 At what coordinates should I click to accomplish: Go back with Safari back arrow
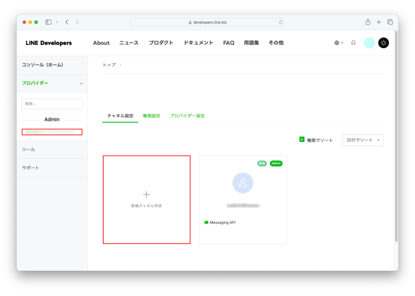(67, 22)
